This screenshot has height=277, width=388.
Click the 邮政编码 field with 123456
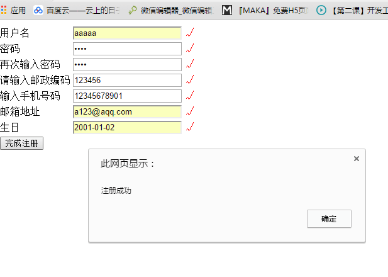coord(127,81)
